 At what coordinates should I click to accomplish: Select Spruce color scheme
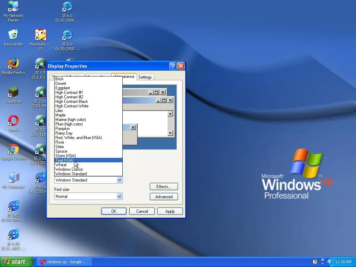coord(89,151)
